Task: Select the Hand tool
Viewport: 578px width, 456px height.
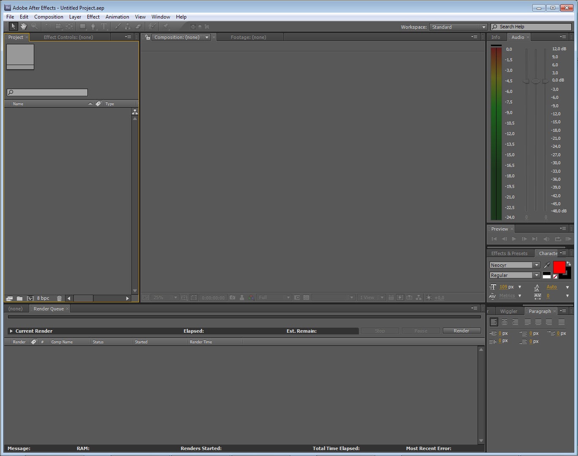Action: click(24, 27)
